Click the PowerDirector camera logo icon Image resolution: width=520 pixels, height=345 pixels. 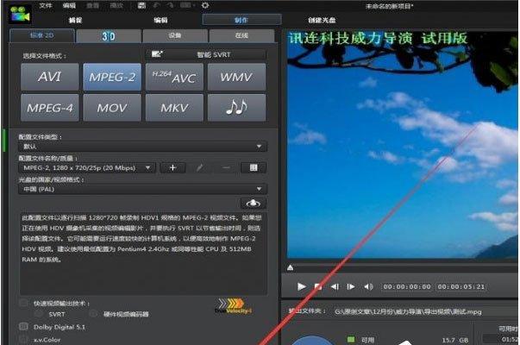point(20,14)
